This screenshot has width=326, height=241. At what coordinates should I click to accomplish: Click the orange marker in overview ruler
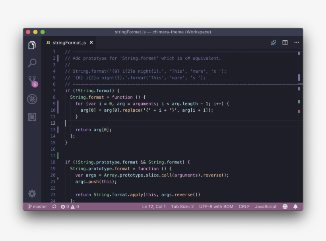[299, 111]
